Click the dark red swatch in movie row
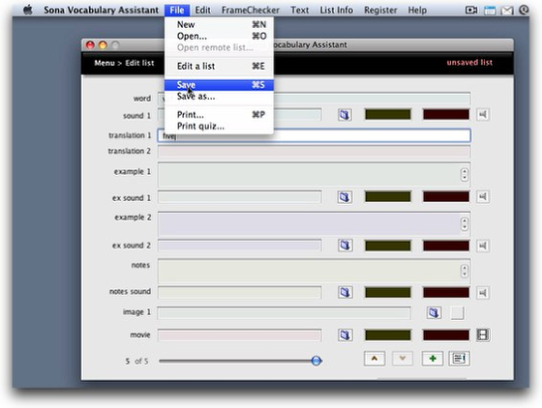The height and width of the screenshot is (408, 542). [446, 335]
